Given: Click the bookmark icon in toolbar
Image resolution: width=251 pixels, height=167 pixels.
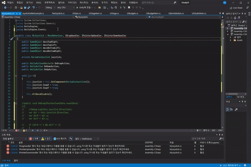Looking at the screenshot, I should tap(129, 8).
